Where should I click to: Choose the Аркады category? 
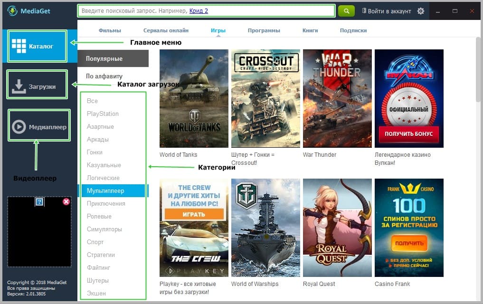click(x=98, y=139)
